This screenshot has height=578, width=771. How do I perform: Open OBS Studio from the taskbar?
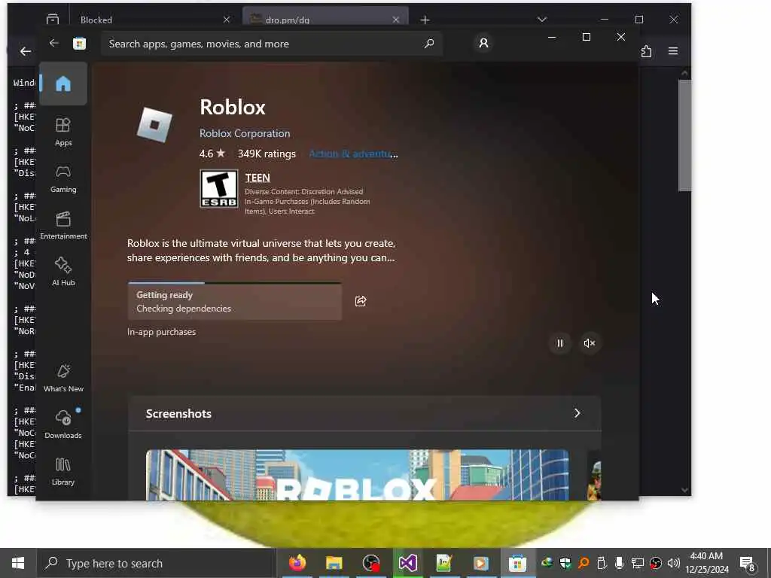tap(370, 563)
